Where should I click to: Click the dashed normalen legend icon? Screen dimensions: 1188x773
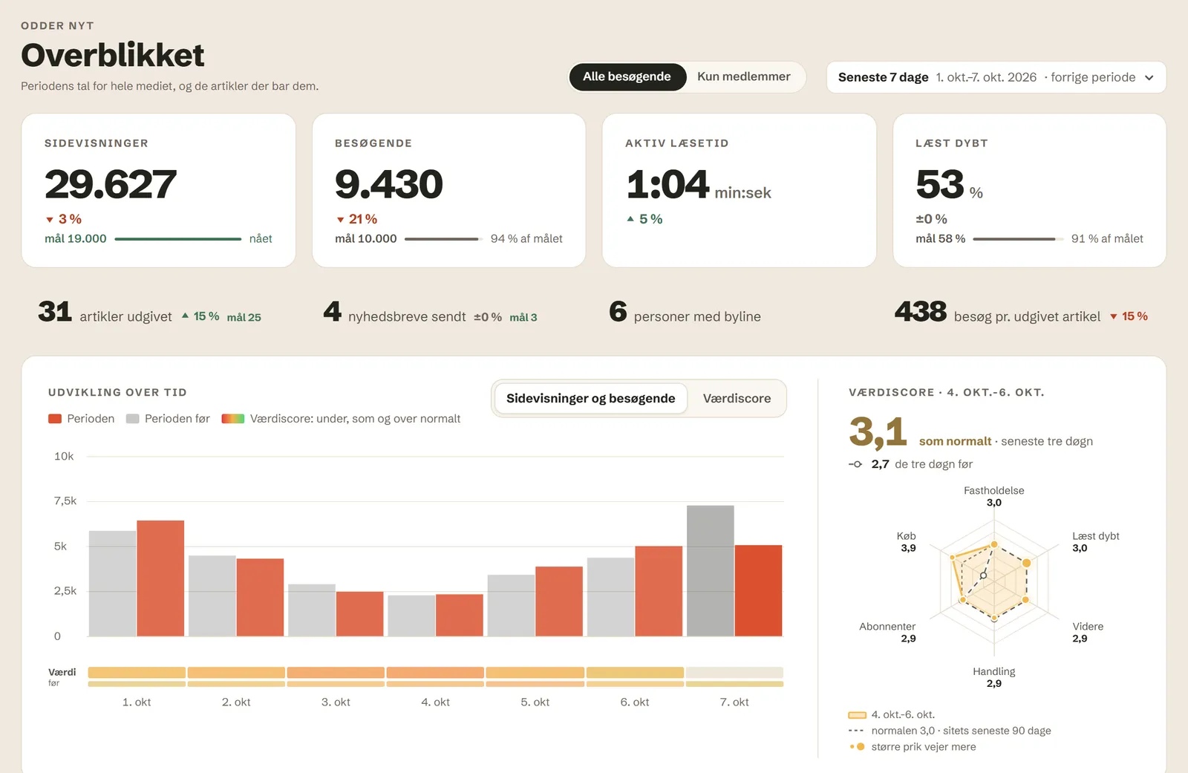[x=856, y=731]
